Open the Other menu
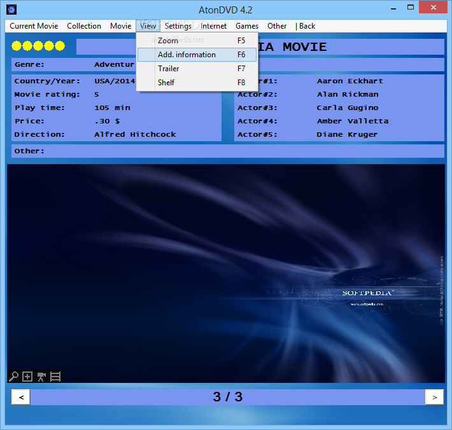 pyautogui.click(x=277, y=26)
